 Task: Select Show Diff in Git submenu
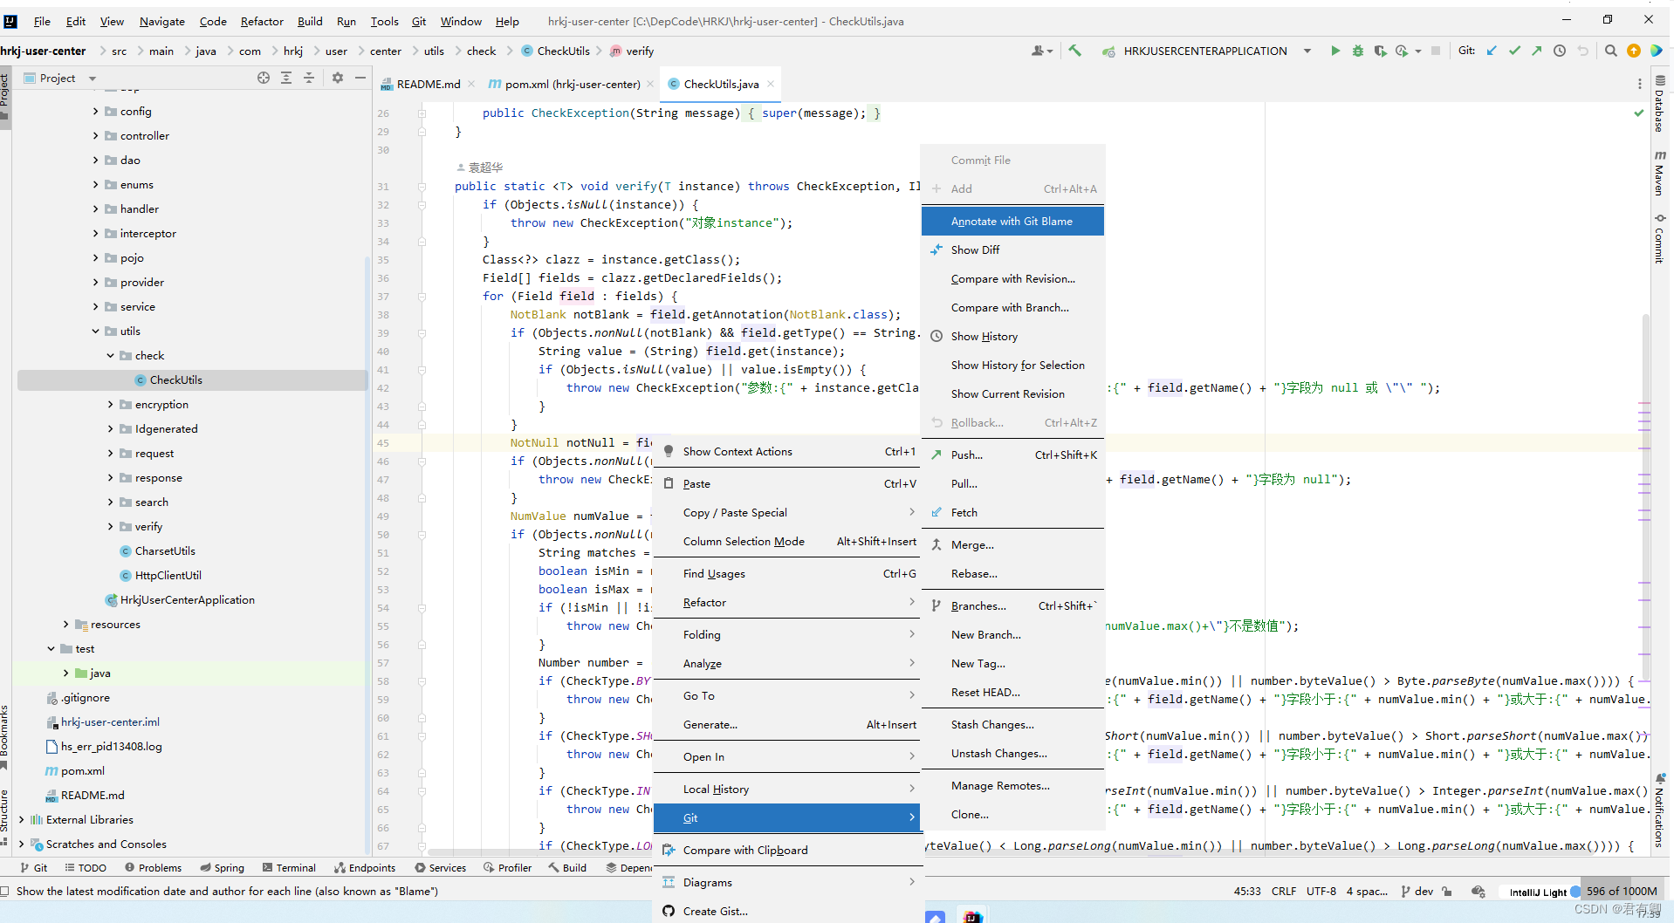[x=1012, y=250]
